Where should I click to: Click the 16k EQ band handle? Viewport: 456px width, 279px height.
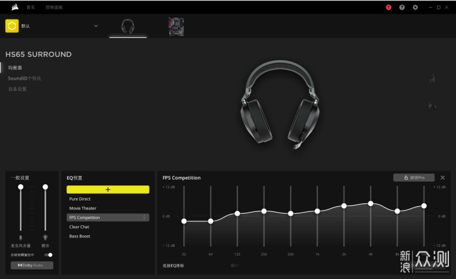[x=424, y=206]
